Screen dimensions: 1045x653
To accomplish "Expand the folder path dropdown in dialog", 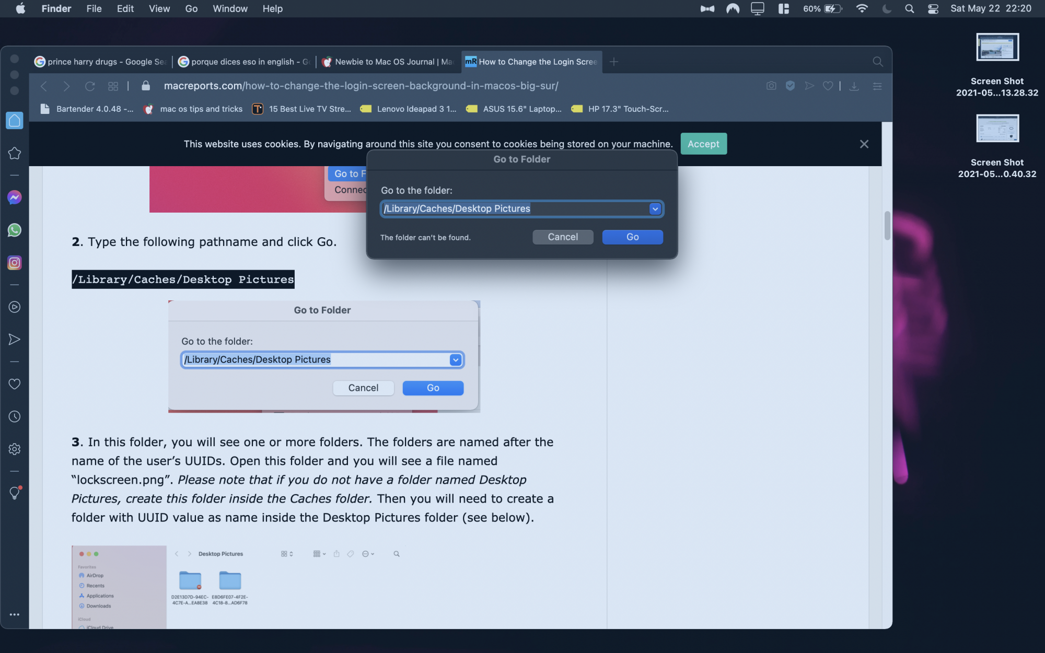I will coord(654,208).
